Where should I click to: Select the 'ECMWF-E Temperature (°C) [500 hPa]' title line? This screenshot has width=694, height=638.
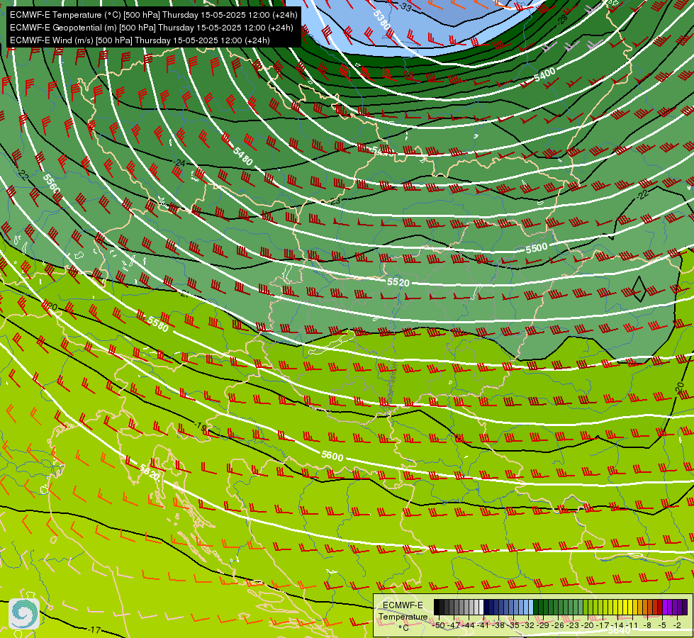154,15
